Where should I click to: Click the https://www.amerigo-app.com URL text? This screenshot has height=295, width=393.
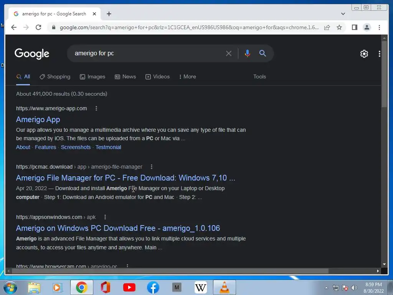(x=51, y=108)
